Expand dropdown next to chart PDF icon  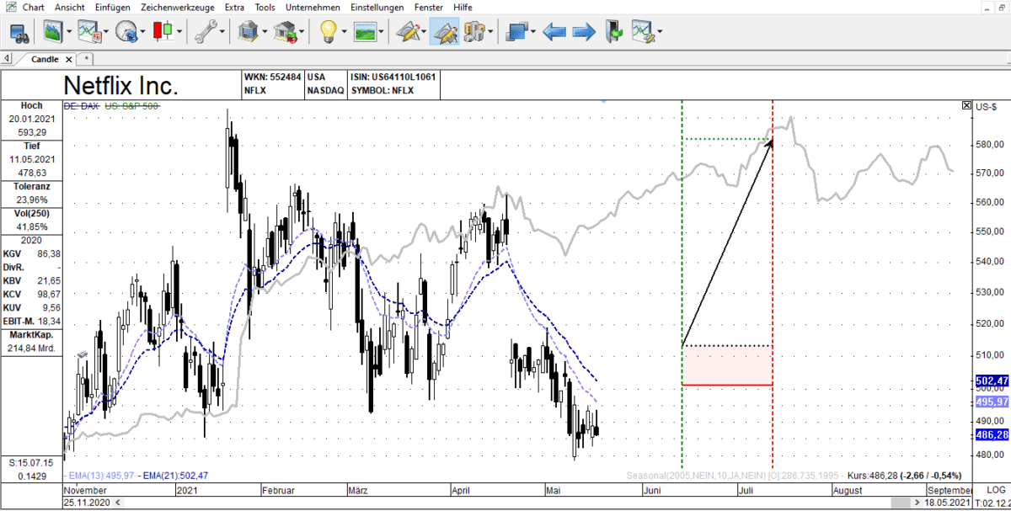coord(105,33)
